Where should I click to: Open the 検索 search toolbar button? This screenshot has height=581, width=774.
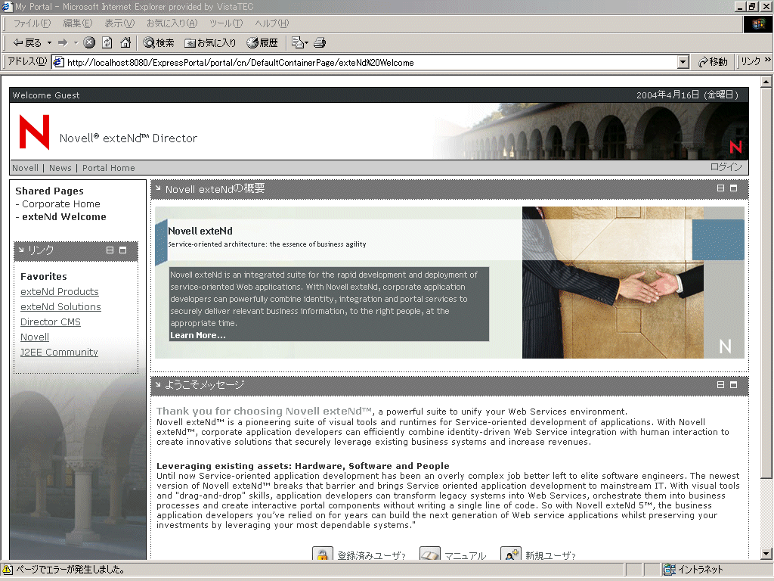tap(159, 43)
